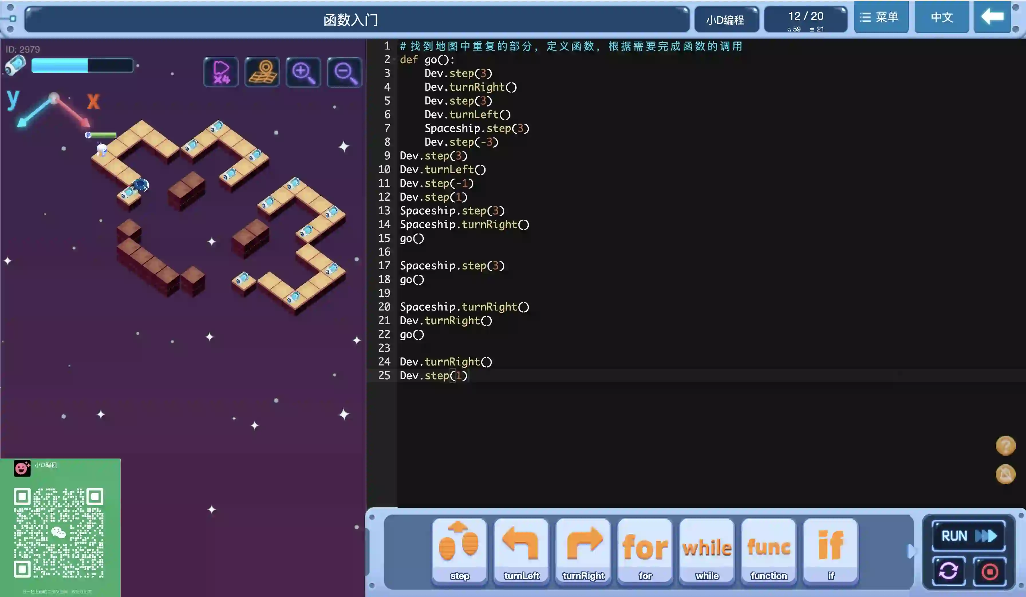Add a function definition block
1026x597 pixels.
click(769, 550)
